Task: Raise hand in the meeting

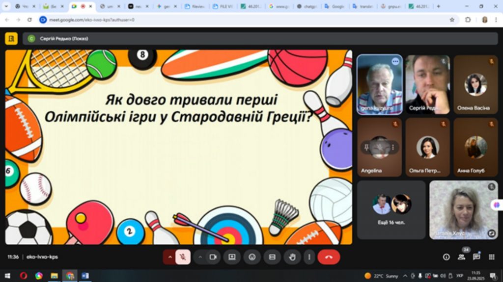Action: coord(292,257)
